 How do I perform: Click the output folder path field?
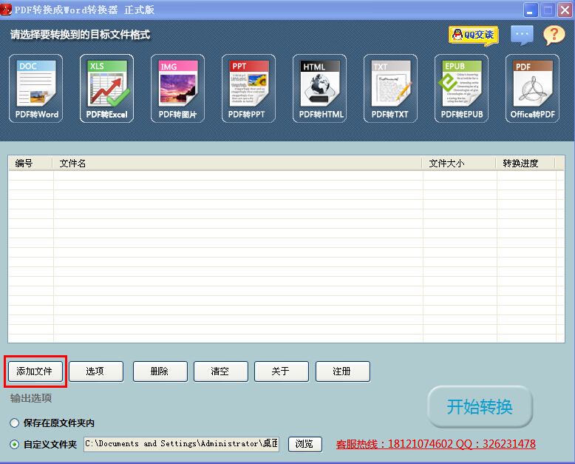(x=181, y=444)
